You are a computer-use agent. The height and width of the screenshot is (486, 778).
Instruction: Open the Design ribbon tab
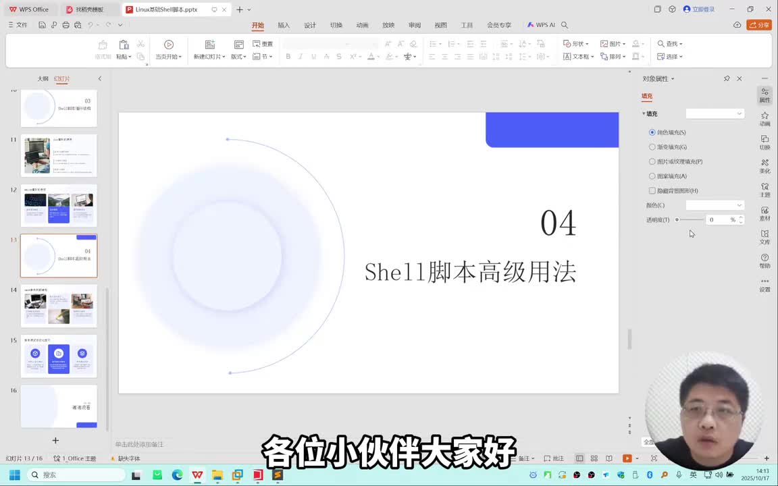pos(309,25)
